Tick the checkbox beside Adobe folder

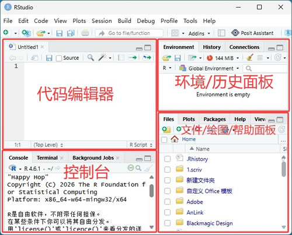pyautogui.click(x=167, y=202)
